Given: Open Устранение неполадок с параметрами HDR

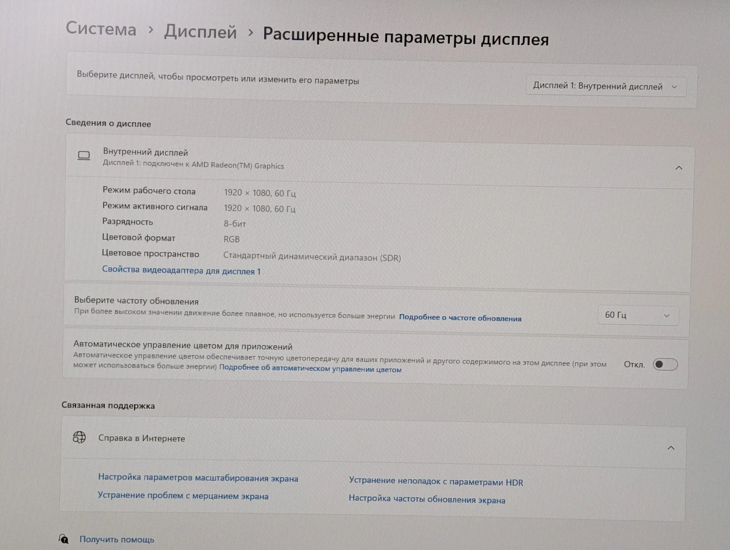Looking at the screenshot, I should [436, 481].
